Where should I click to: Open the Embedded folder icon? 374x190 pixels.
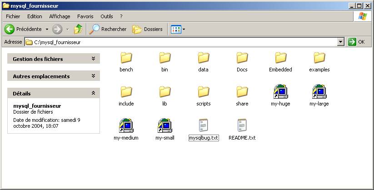point(280,58)
